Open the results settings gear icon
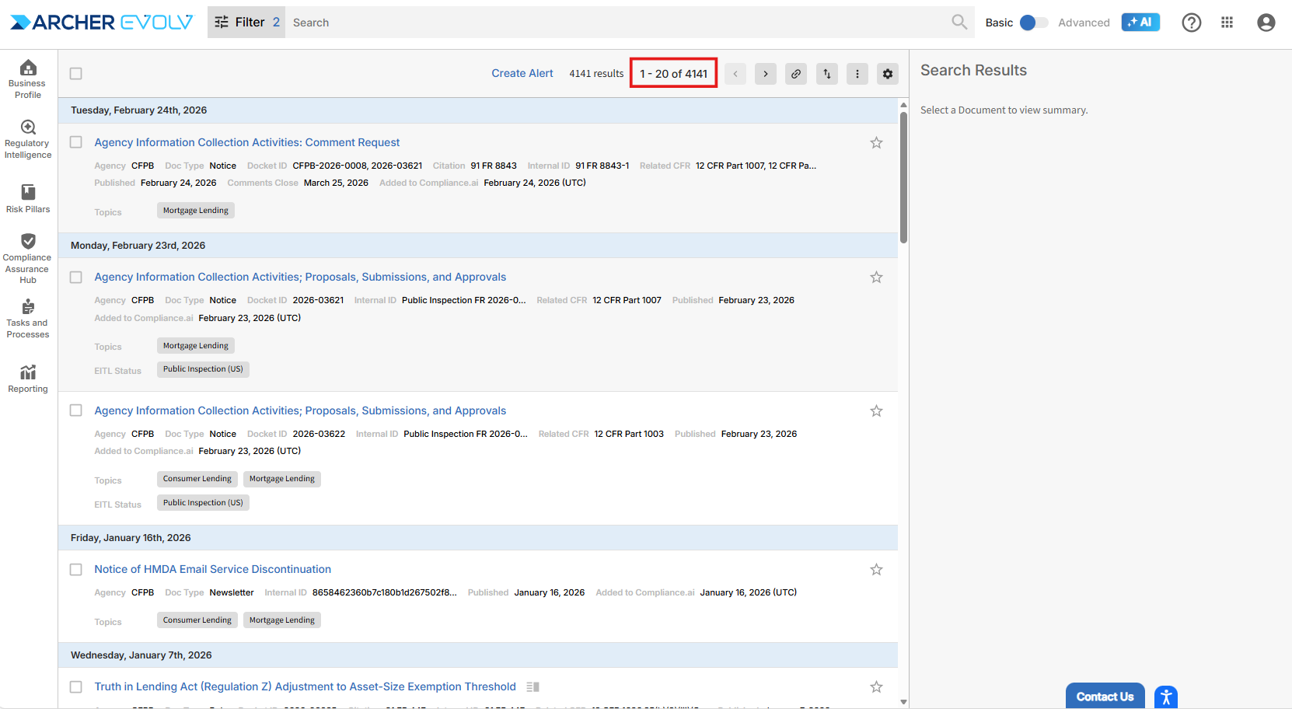This screenshot has width=1292, height=709. tap(888, 74)
